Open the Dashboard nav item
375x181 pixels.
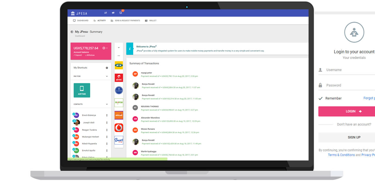click(81, 21)
